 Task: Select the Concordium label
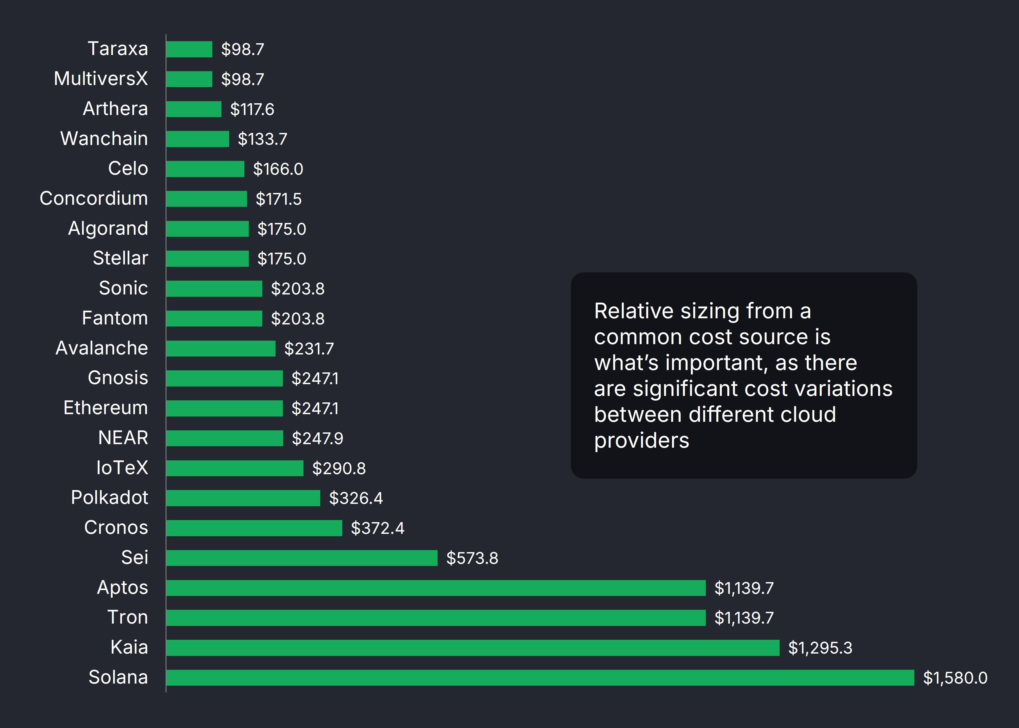click(x=94, y=198)
